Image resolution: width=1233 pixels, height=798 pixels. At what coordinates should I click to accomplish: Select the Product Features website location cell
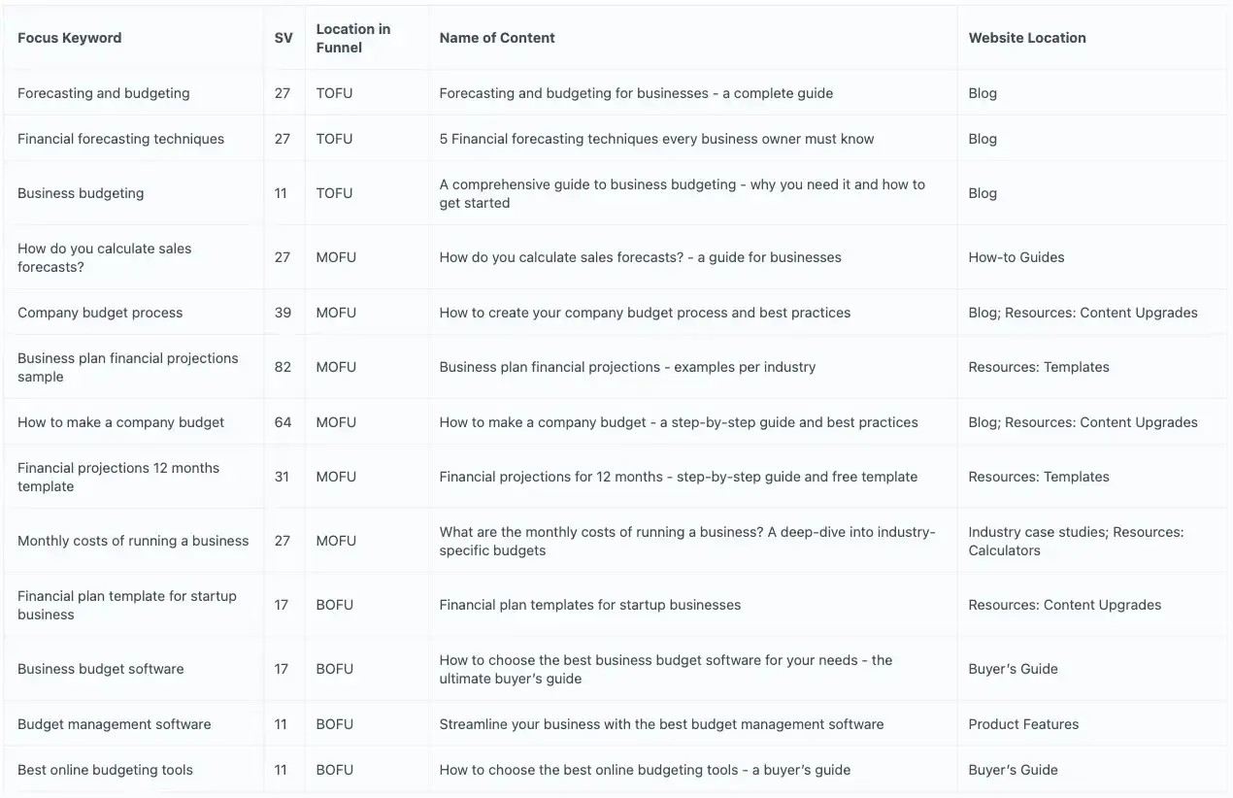[1023, 724]
